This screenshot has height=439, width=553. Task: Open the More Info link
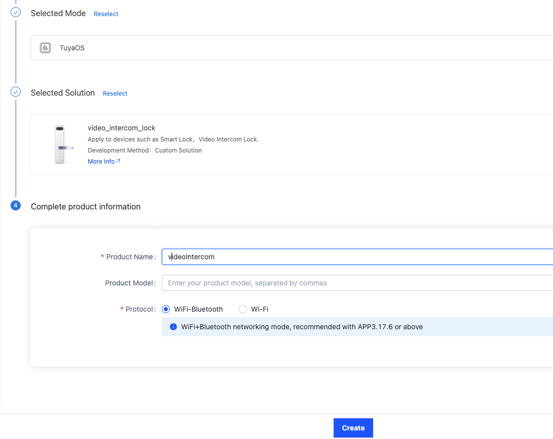(101, 162)
